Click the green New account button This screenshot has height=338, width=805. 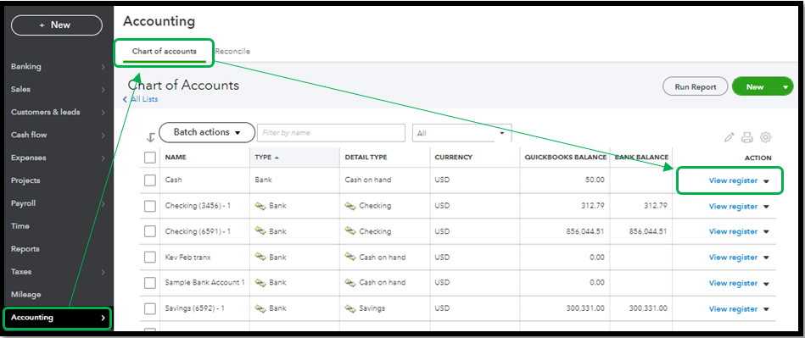[x=755, y=87]
